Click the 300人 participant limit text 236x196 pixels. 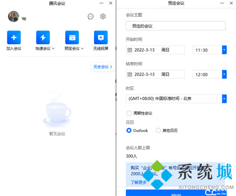click(131, 156)
